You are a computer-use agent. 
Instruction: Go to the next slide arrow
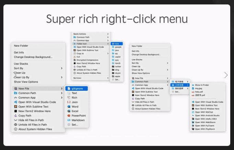point(226,75)
